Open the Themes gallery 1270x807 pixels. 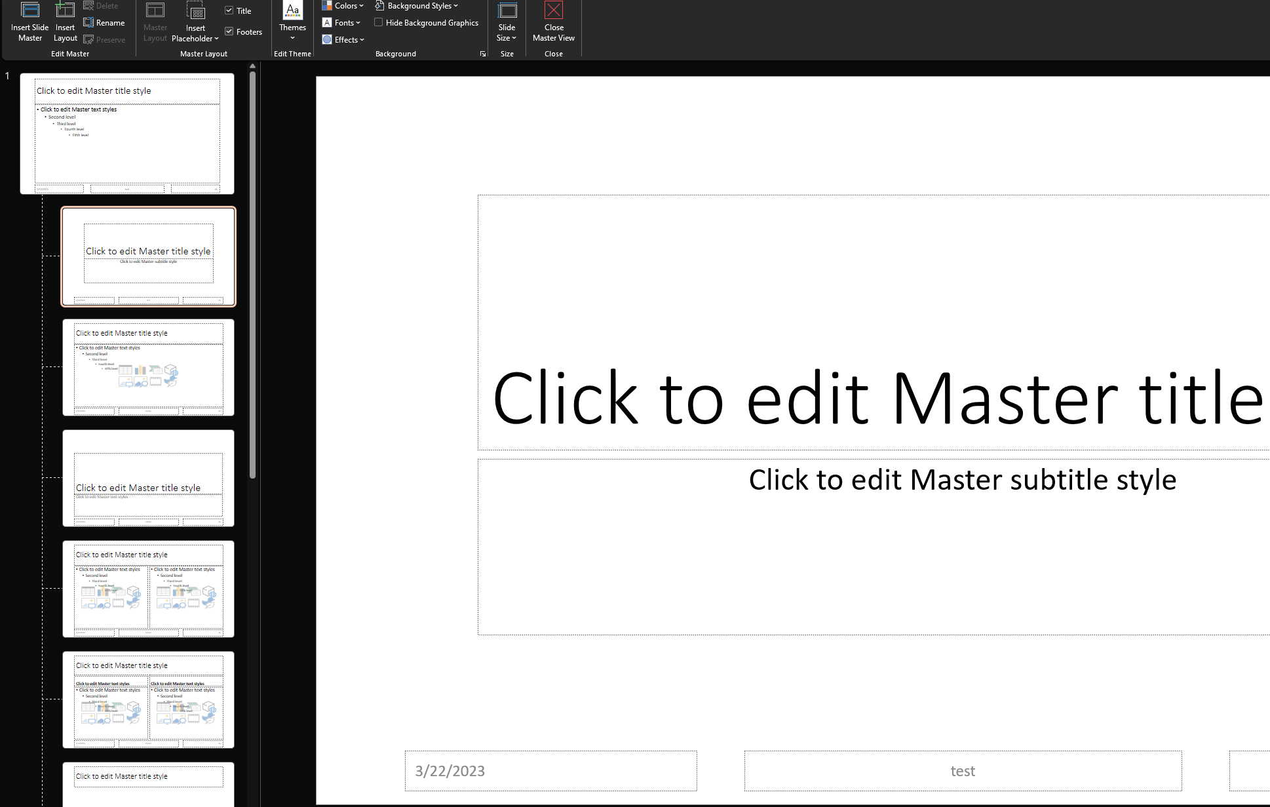click(292, 22)
